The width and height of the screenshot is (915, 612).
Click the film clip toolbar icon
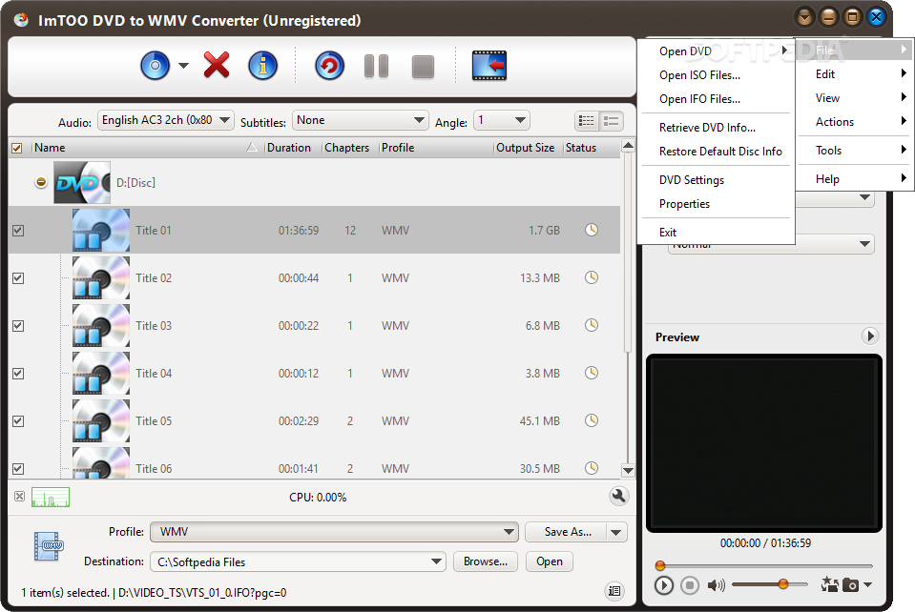[489, 65]
